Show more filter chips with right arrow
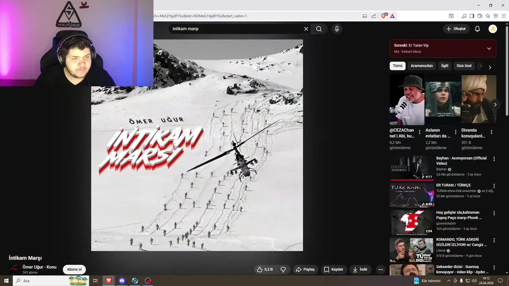Screen dimensions: 509x286 490,68
